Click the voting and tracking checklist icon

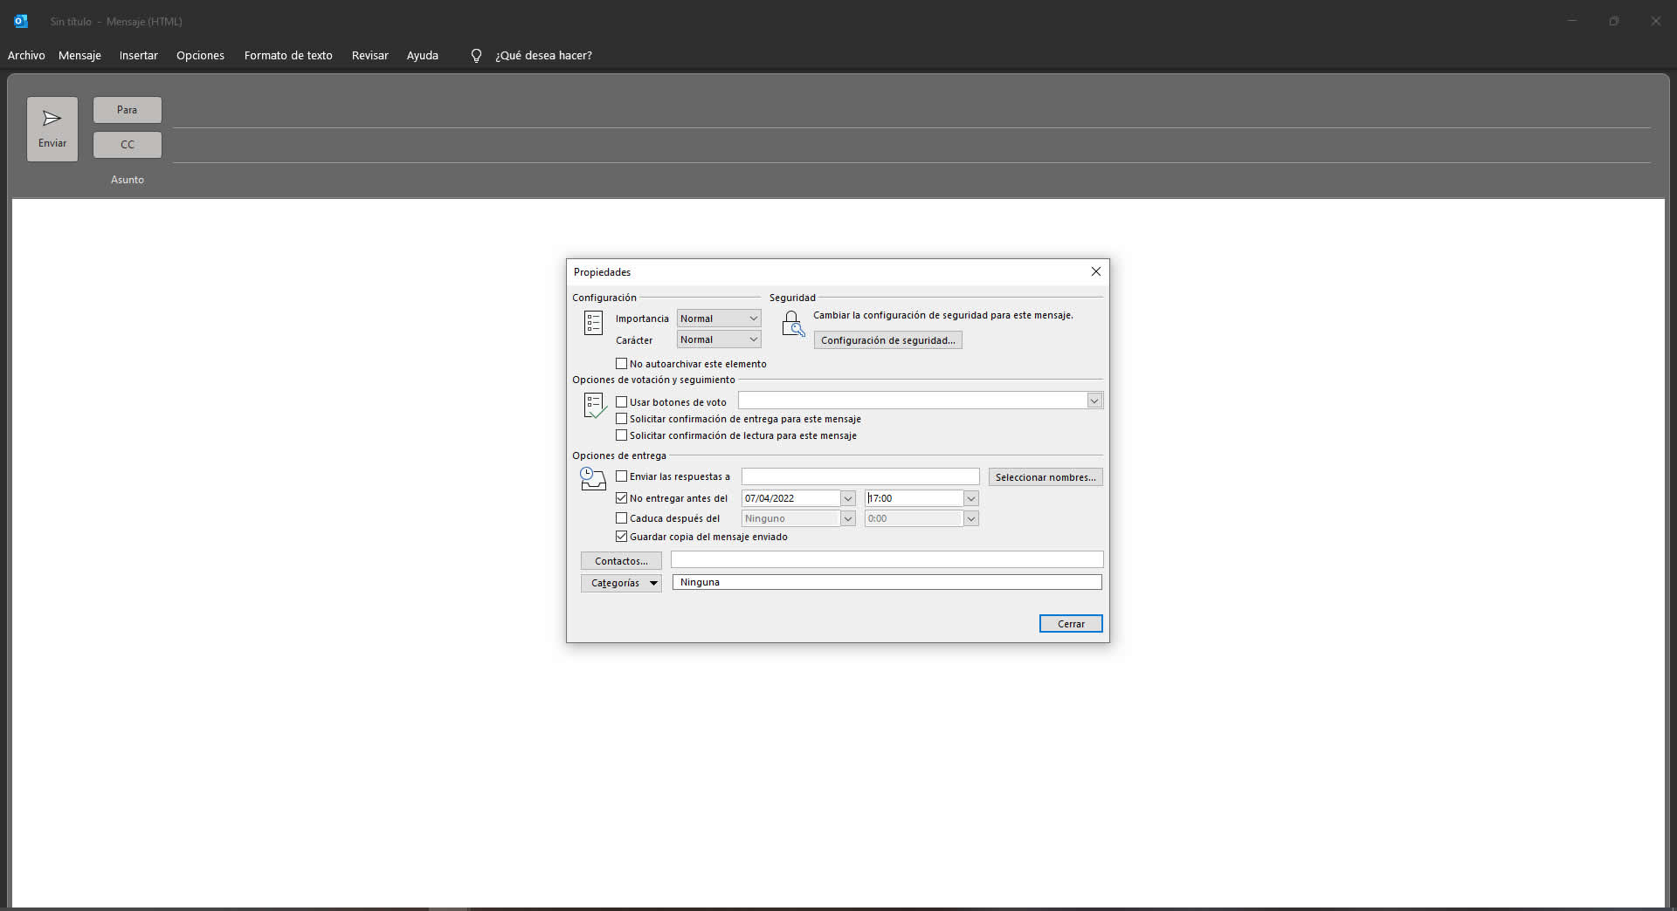pos(594,405)
